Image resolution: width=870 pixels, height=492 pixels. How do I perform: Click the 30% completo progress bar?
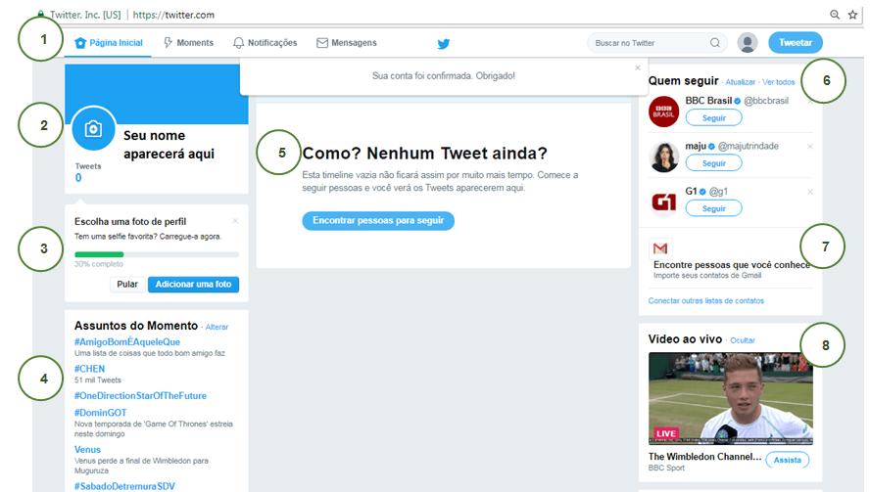click(x=157, y=254)
